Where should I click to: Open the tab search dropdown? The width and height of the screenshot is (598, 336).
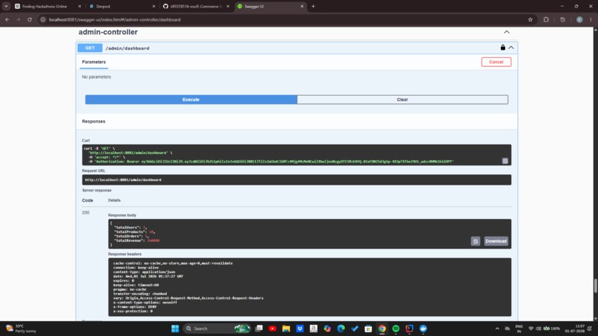pos(6,7)
